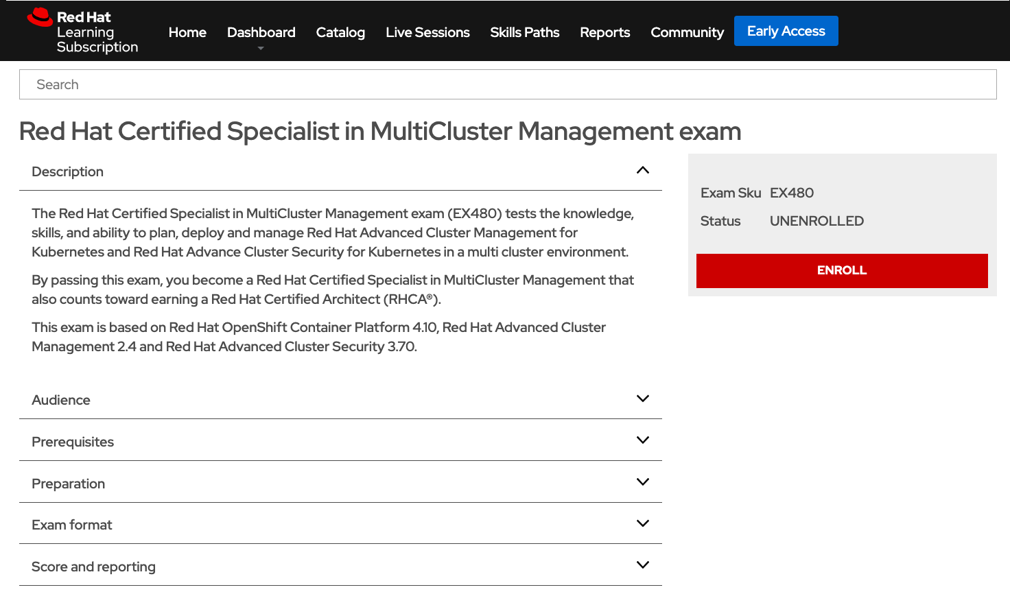Expand the Audience section
This screenshot has height=605, width=1010.
click(x=643, y=398)
